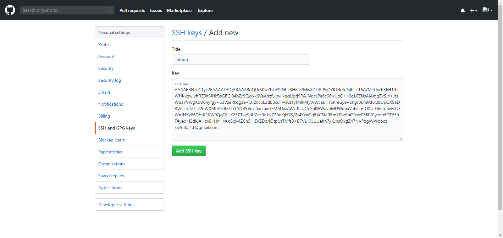Screen dimensions: 503x238
Task: Grab the Key textarea resize handle
Action: pos(401,139)
